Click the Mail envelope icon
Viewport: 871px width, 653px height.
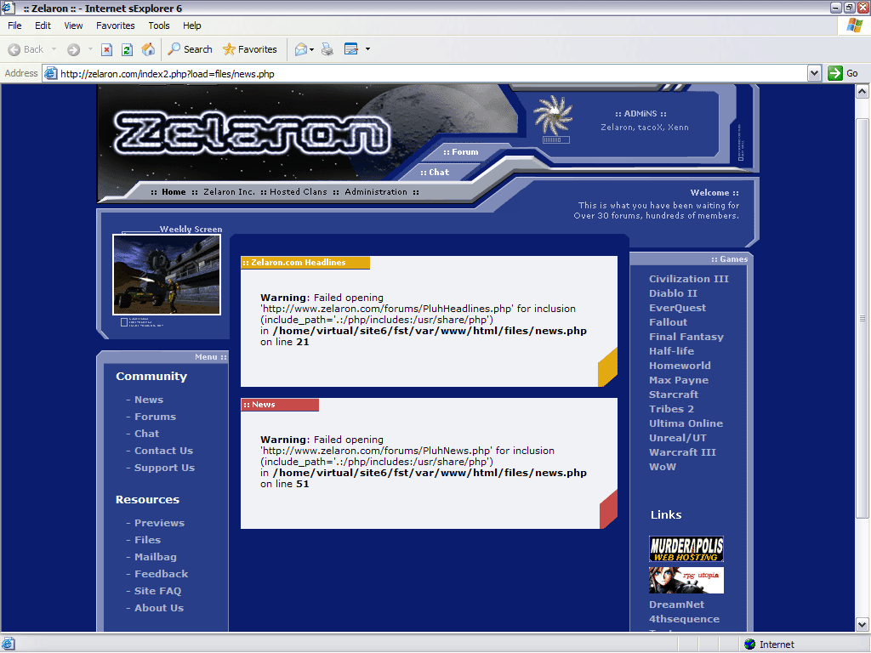[x=300, y=49]
